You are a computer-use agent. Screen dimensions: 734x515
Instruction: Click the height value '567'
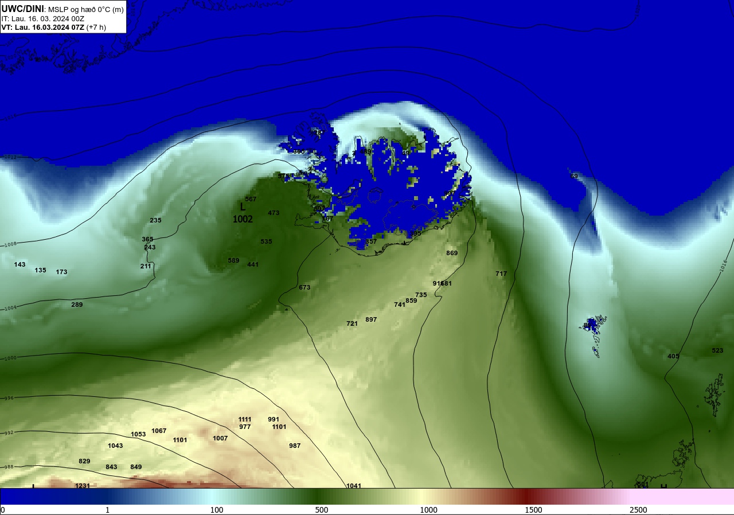[x=251, y=199]
